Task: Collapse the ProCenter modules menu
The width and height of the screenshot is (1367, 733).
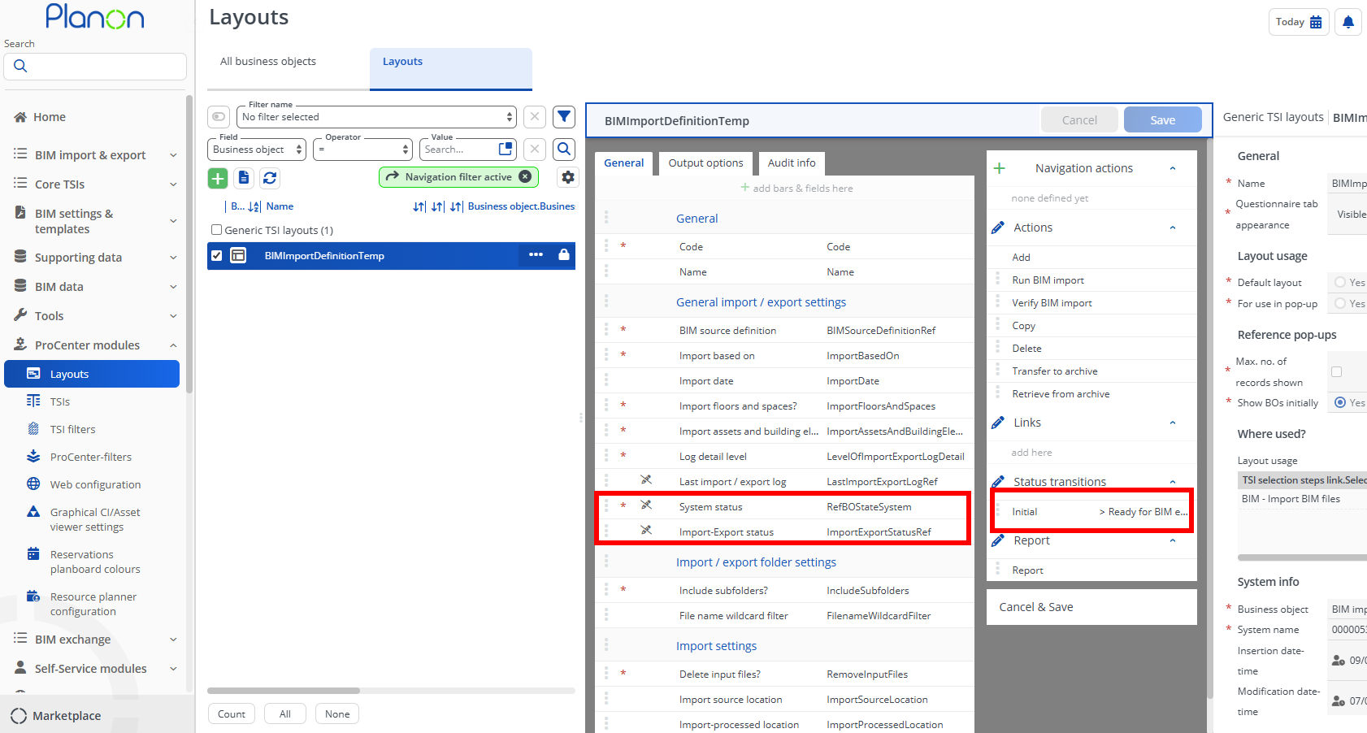Action: coord(97,345)
